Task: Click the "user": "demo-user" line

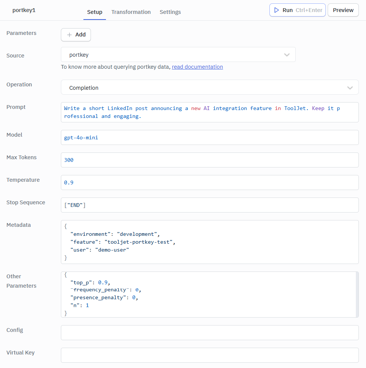Action: (x=100, y=250)
